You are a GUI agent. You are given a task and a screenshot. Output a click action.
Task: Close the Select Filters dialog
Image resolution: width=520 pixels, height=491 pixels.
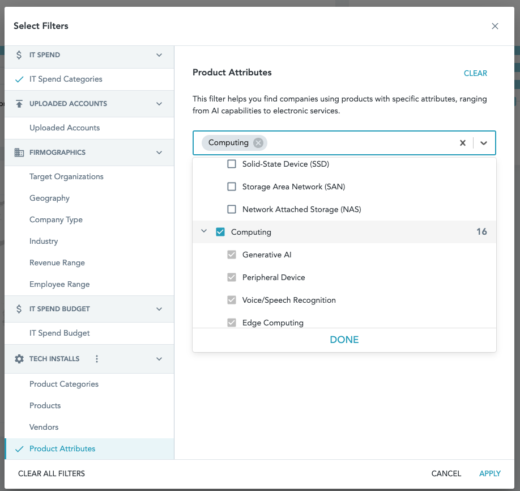pos(495,26)
